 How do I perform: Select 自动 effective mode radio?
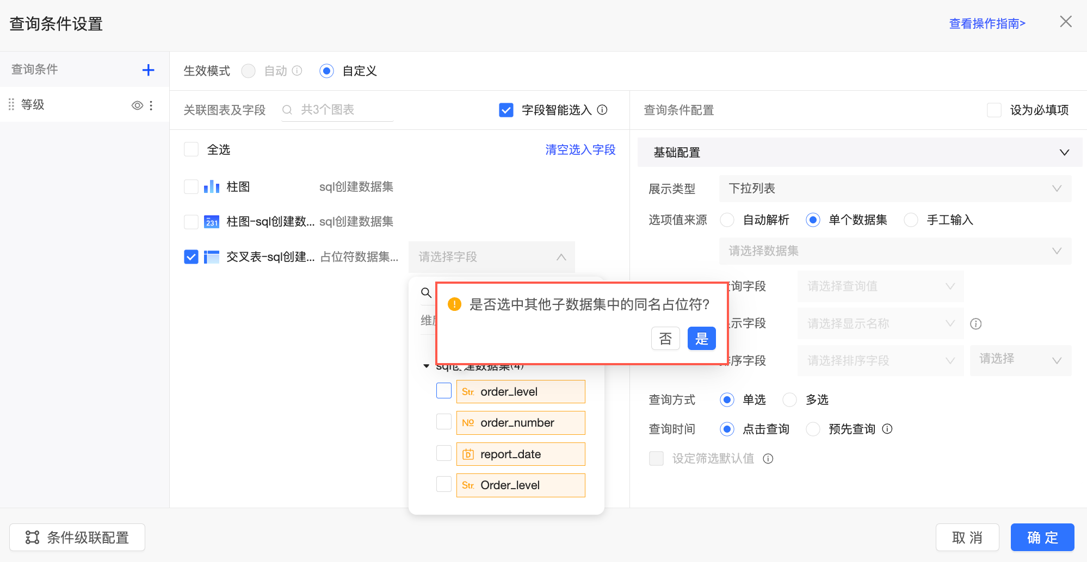click(x=249, y=71)
